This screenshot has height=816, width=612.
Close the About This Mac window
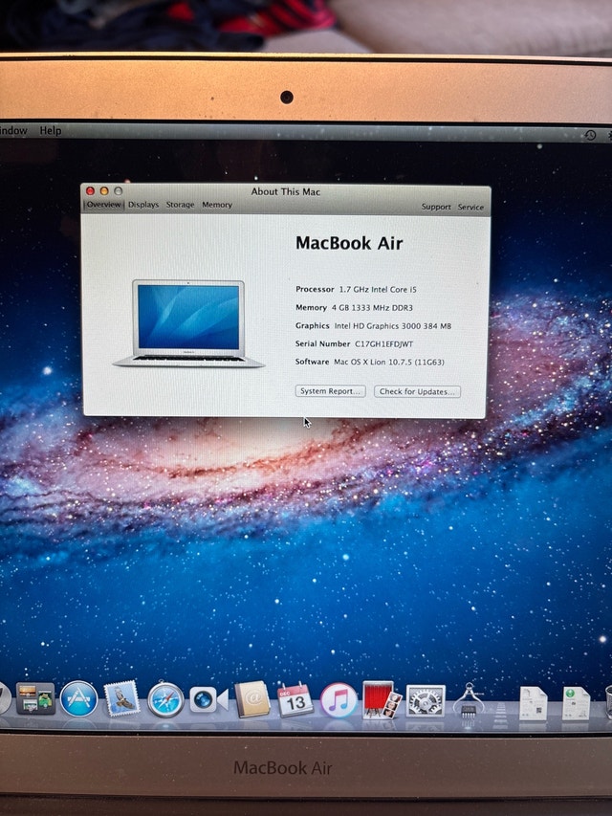90,191
